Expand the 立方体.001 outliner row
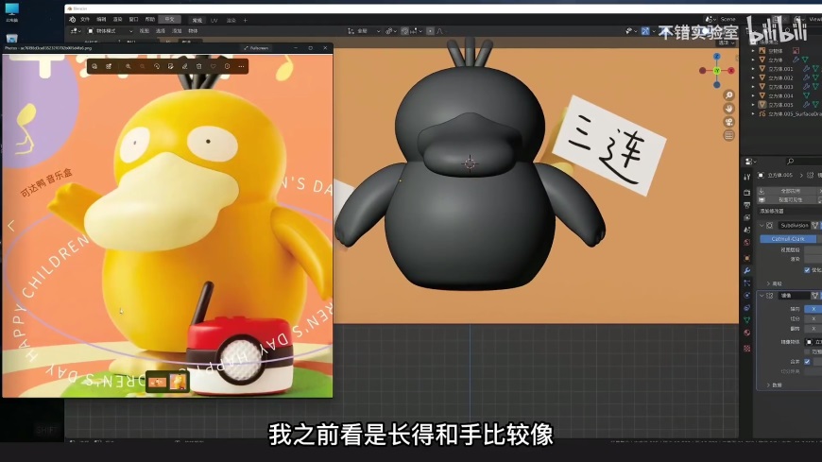 coord(753,69)
